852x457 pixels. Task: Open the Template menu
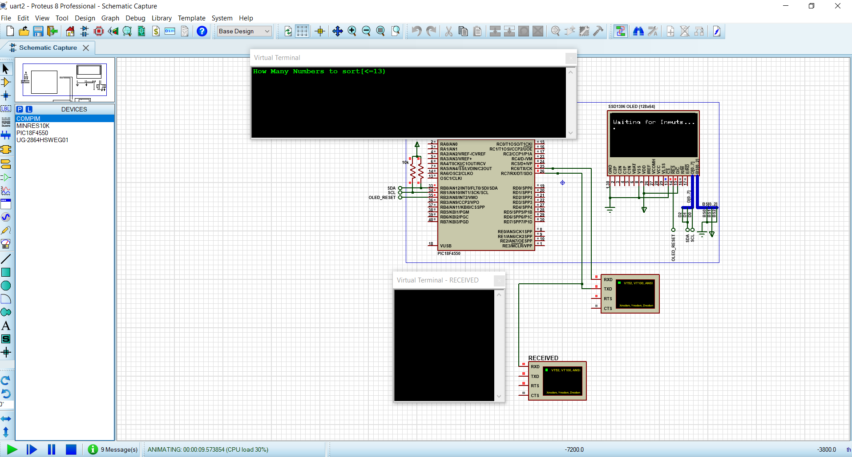click(x=192, y=18)
